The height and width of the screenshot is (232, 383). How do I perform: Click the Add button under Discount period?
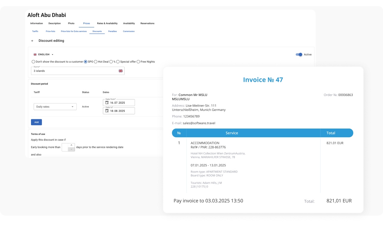[36, 122]
